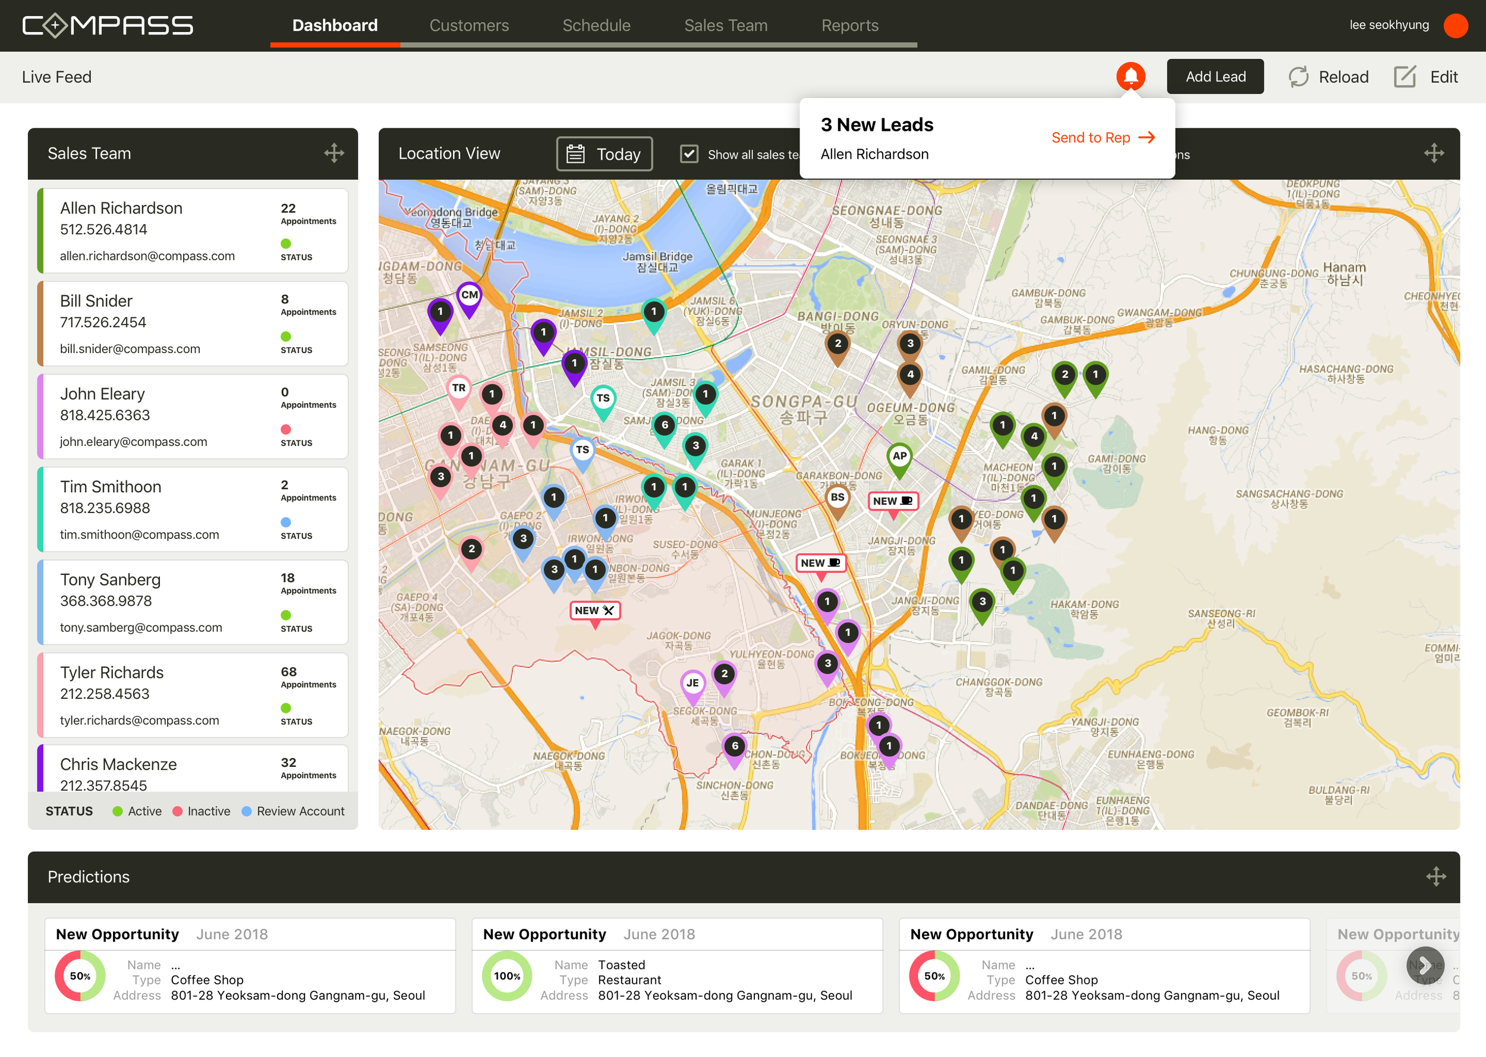Toggle Show all sales team checkbox
The image size is (1486, 1057).
(689, 154)
